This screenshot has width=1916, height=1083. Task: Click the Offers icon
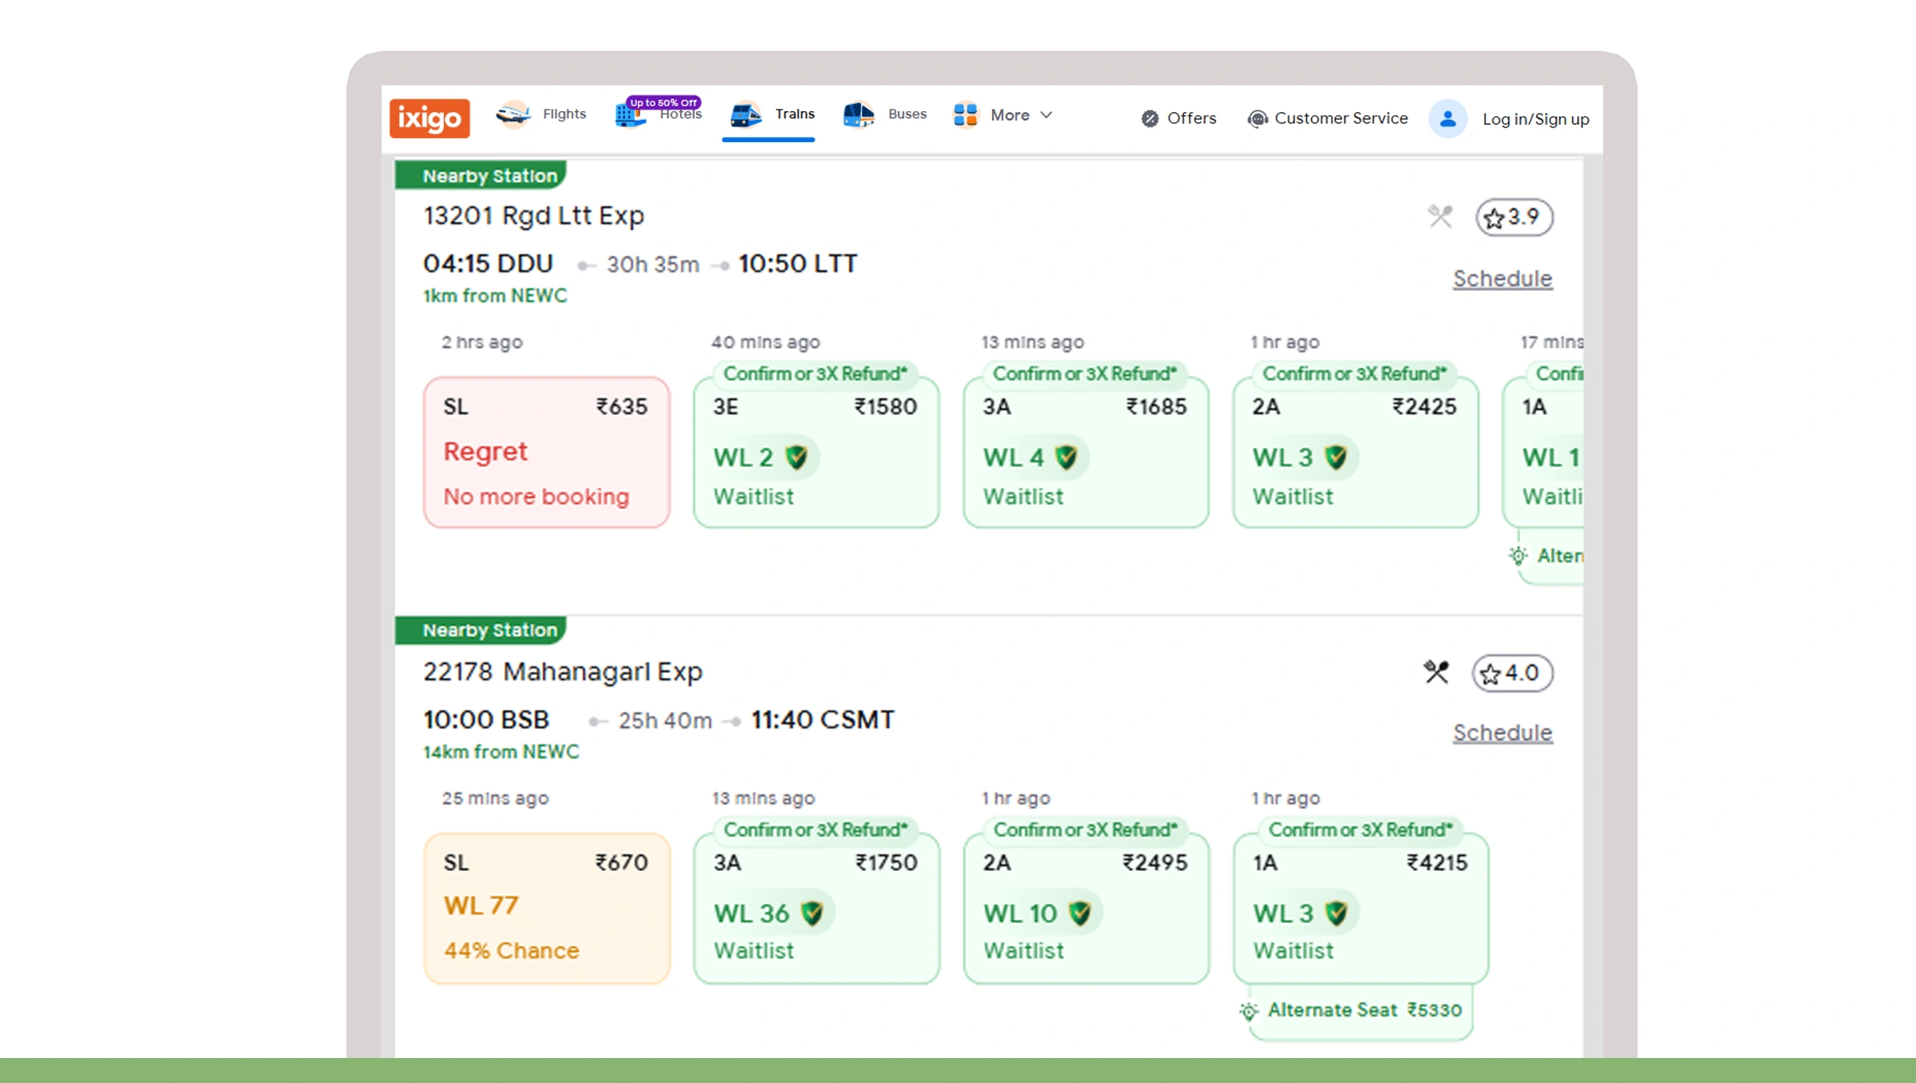[1149, 119]
